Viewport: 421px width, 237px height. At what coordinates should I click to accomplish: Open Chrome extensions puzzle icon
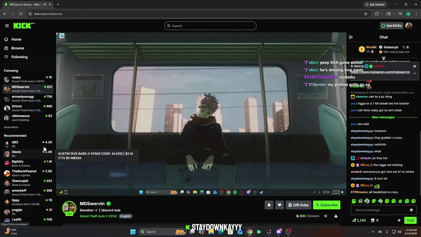pyautogui.click(x=377, y=14)
